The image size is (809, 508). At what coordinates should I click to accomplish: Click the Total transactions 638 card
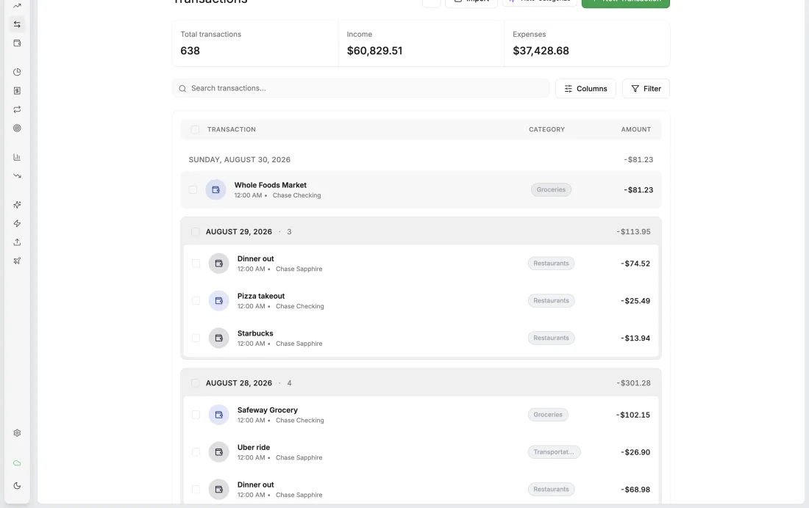(255, 43)
